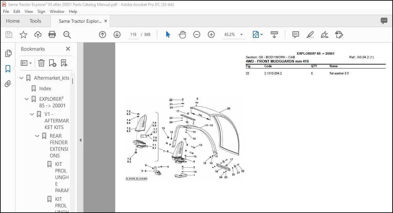Click the scrolling mode keyboard icon
The height and width of the screenshot is (213, 393).
point(274,35)
